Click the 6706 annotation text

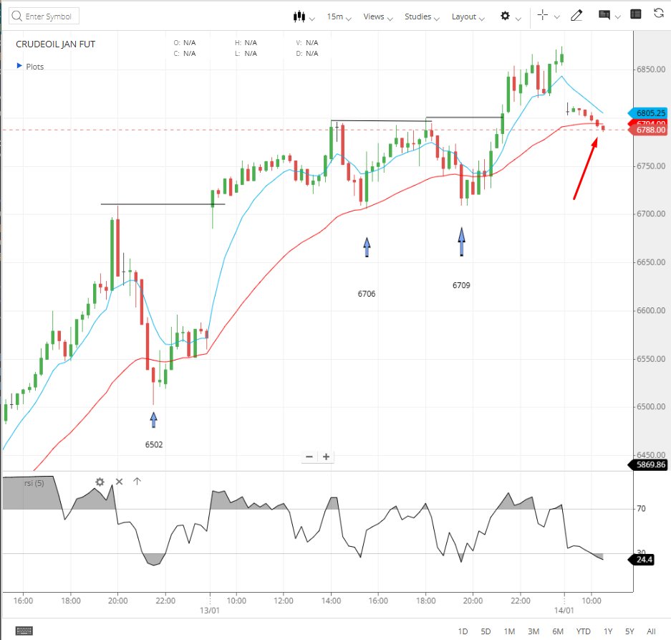click(x=367, y=294)
